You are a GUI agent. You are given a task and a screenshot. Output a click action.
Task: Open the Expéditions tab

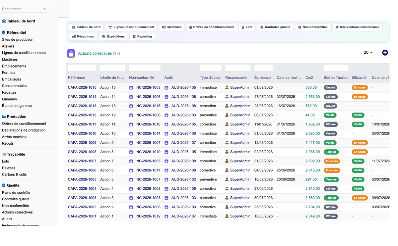tap(113, 36)
